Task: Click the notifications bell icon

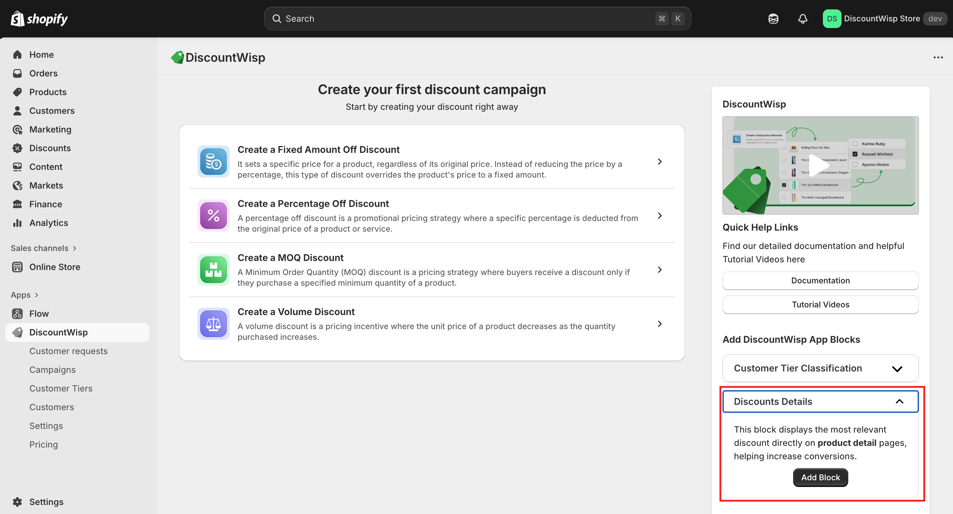Action: [x=803, y=18]
